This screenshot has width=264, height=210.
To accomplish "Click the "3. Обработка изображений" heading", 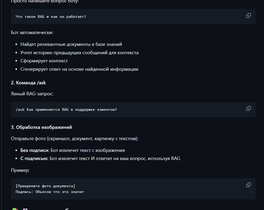I will pyautogui.click(x=41, y=127).
